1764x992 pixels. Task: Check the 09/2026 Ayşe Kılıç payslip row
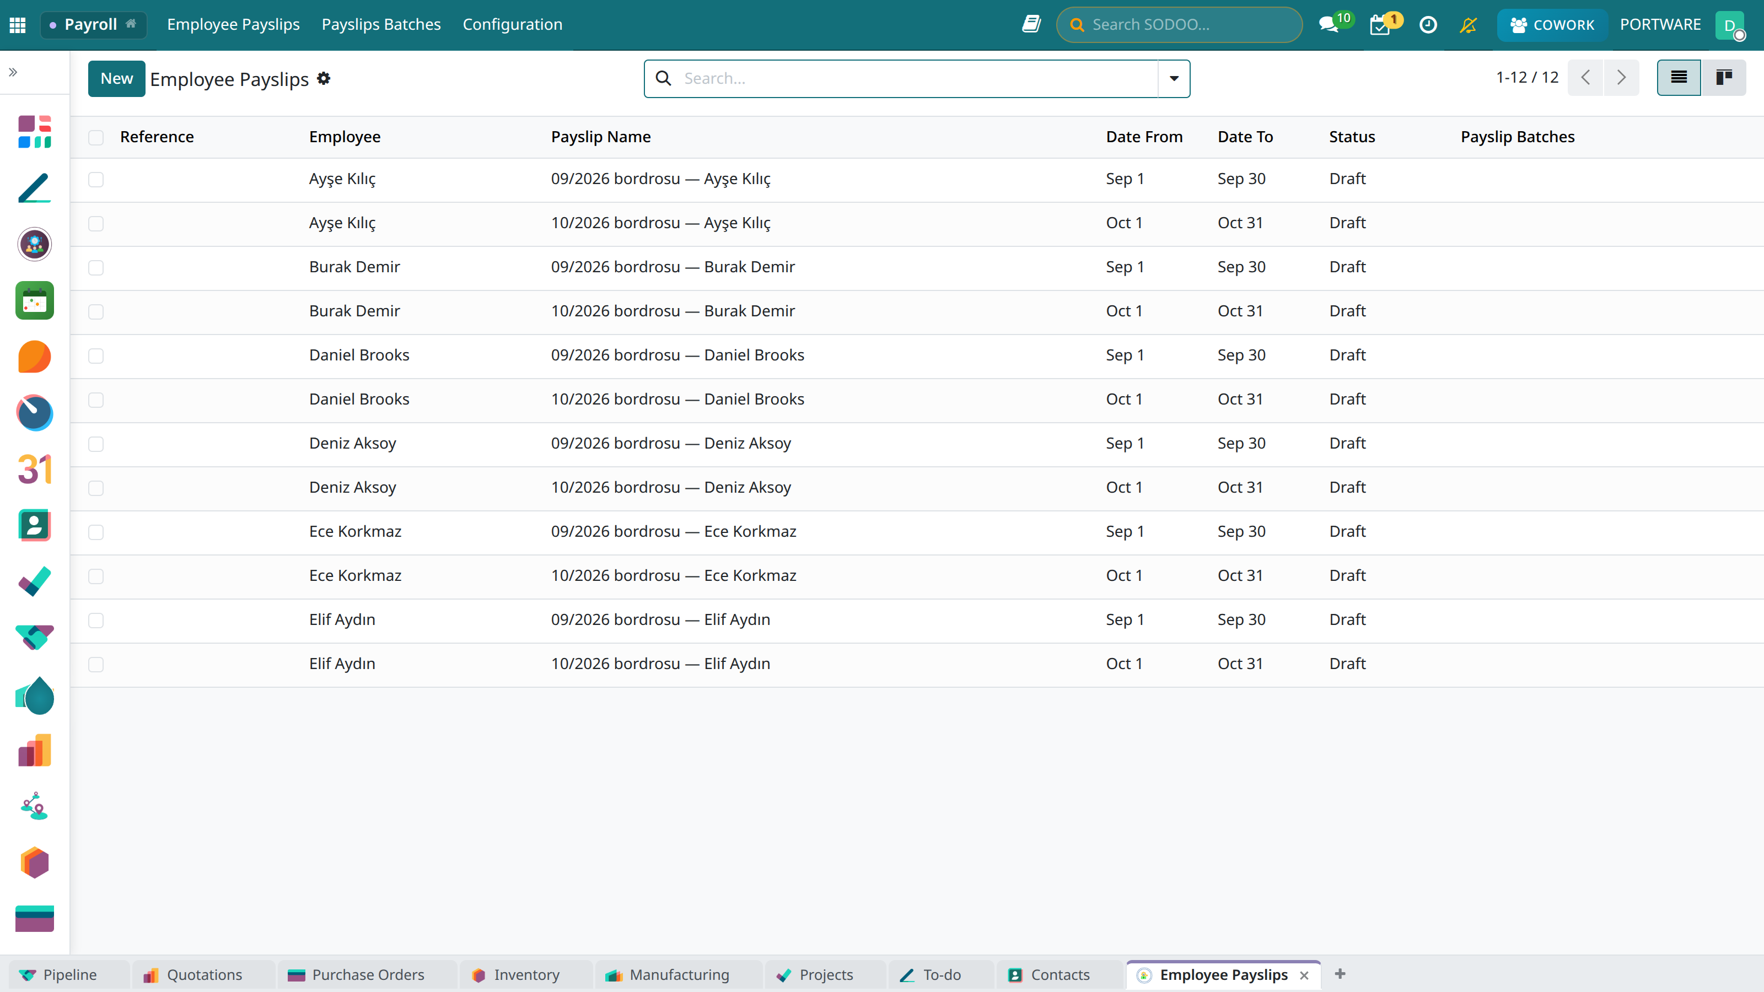96,179
